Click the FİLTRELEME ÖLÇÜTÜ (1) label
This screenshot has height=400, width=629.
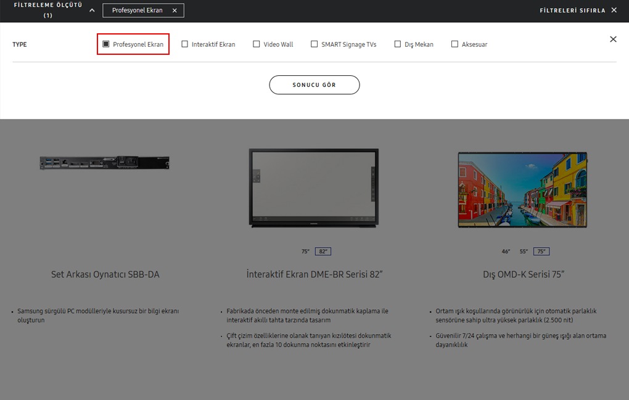[47, 10]
